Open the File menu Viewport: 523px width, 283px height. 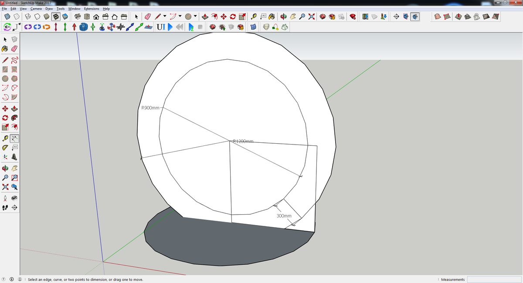pyautogui.click(x=5, y=9)
